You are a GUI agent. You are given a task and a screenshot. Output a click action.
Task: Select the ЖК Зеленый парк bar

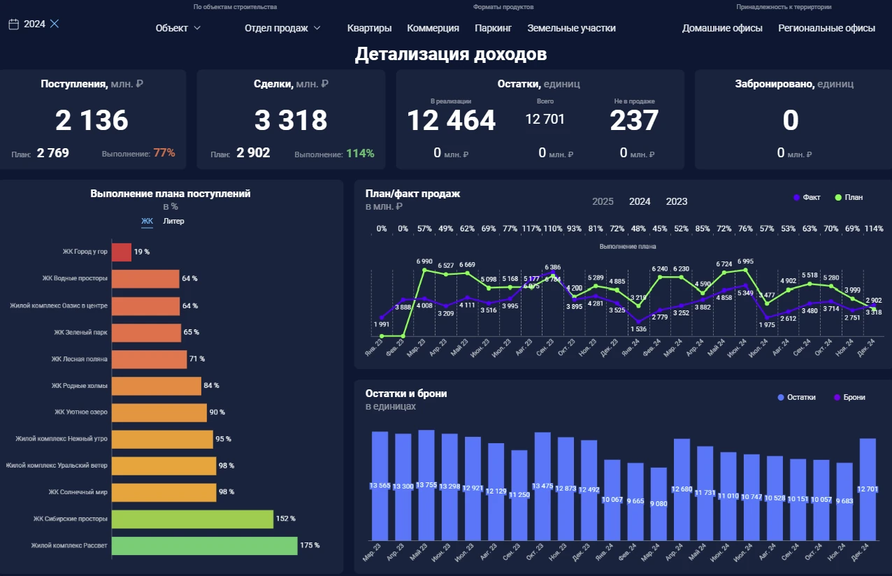click(x=146, y=332)
